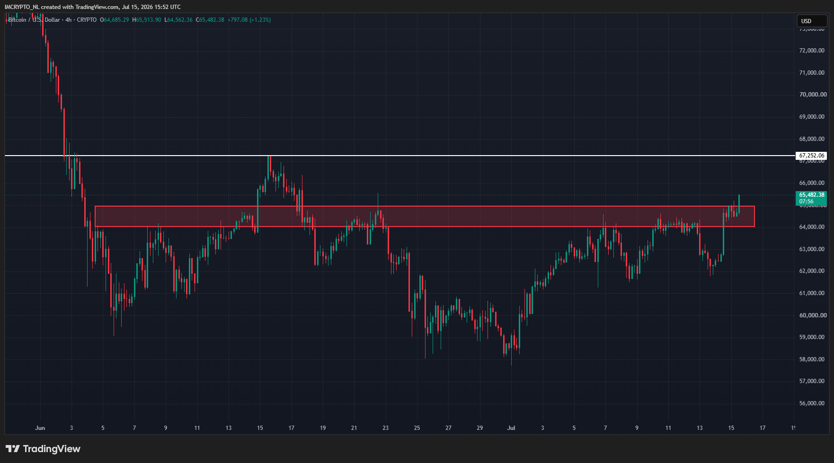Click the 27 date label on the time axis
This screenshot has width=834, height=463.
pos(448,428)
